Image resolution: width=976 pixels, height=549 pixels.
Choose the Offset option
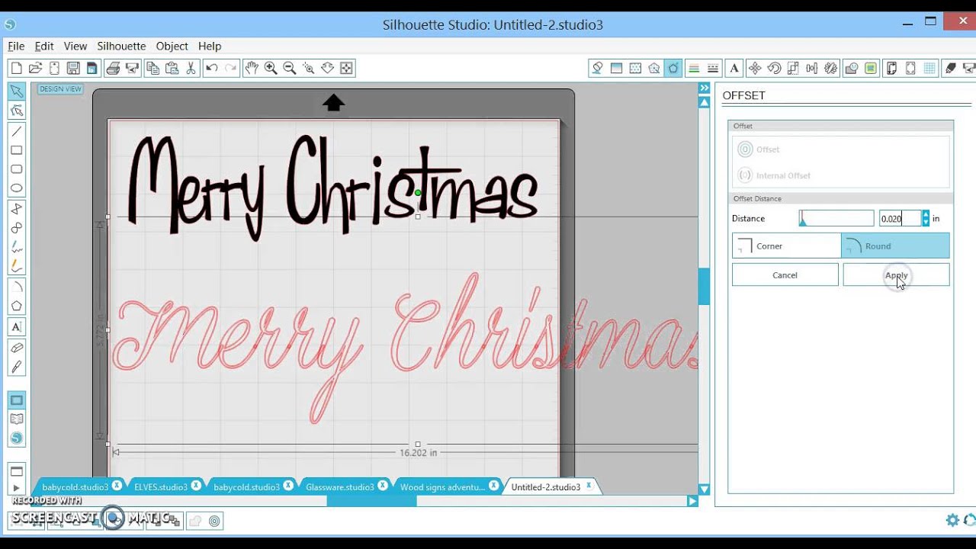tap(759, 149)
